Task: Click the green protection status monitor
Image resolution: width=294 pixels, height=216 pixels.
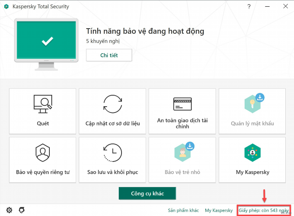Action: tap(46, 44)
